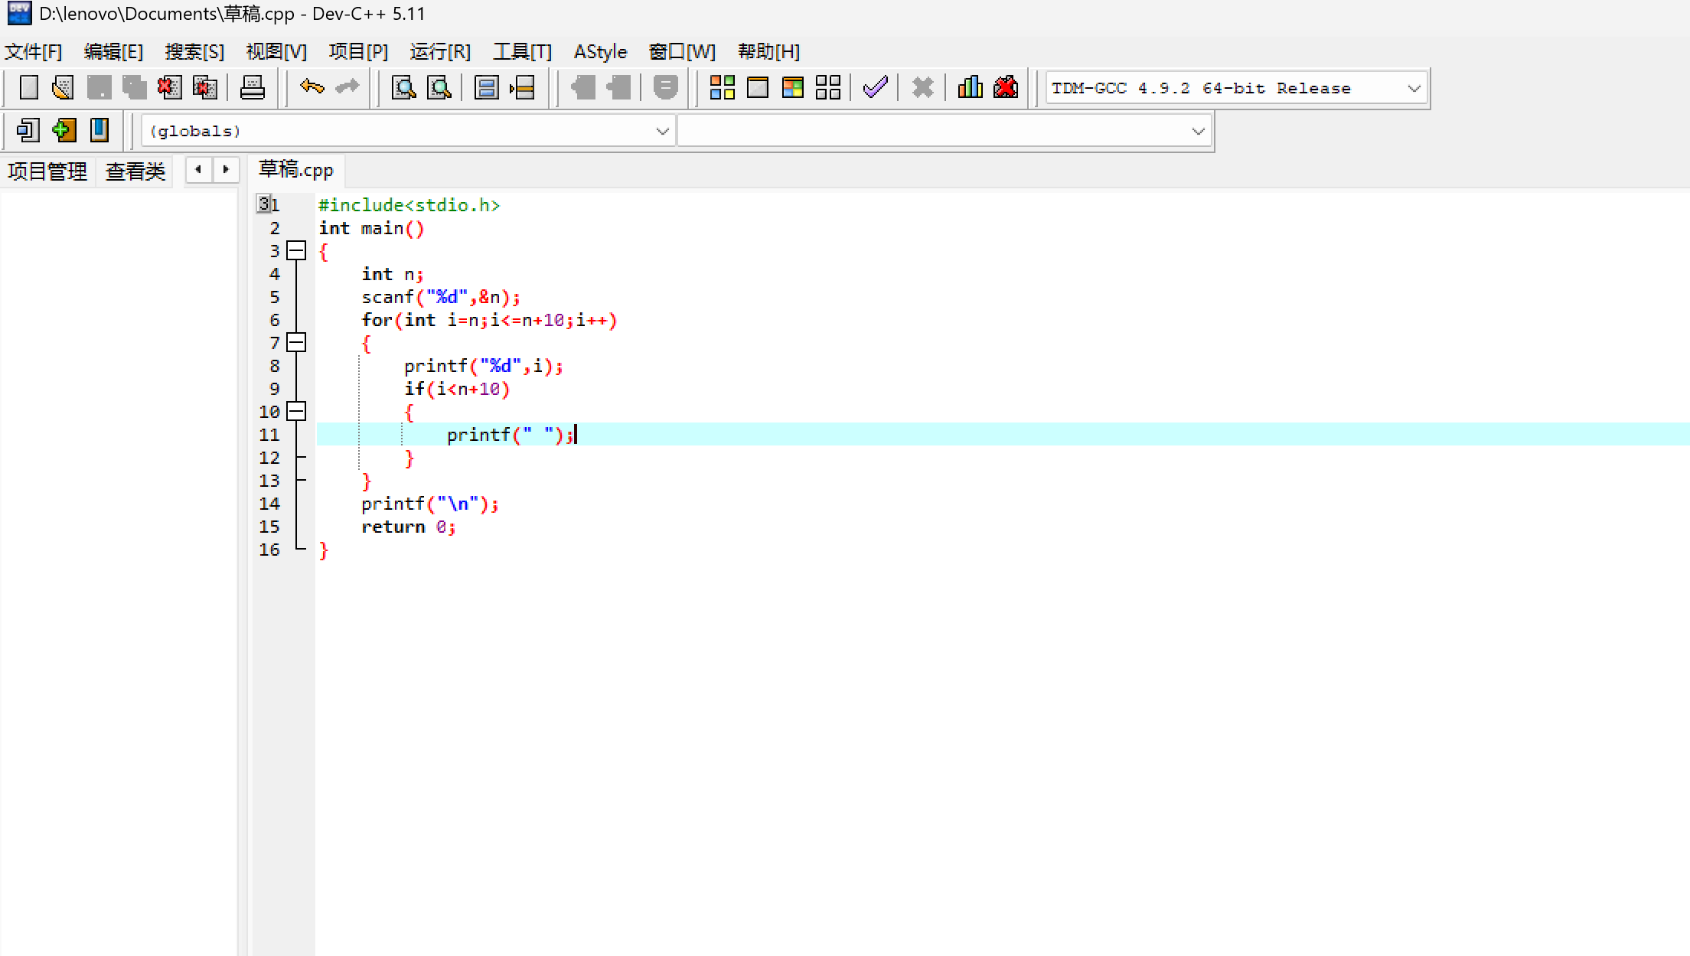1690x956 pixels.
Task: Click the New file icon
Action: [x=28, y=87]
